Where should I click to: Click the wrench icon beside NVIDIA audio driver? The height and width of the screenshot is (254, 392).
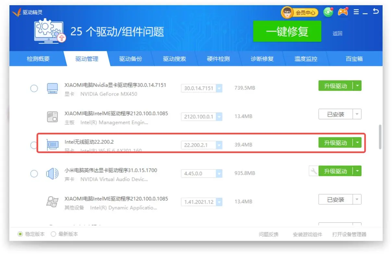313,171
